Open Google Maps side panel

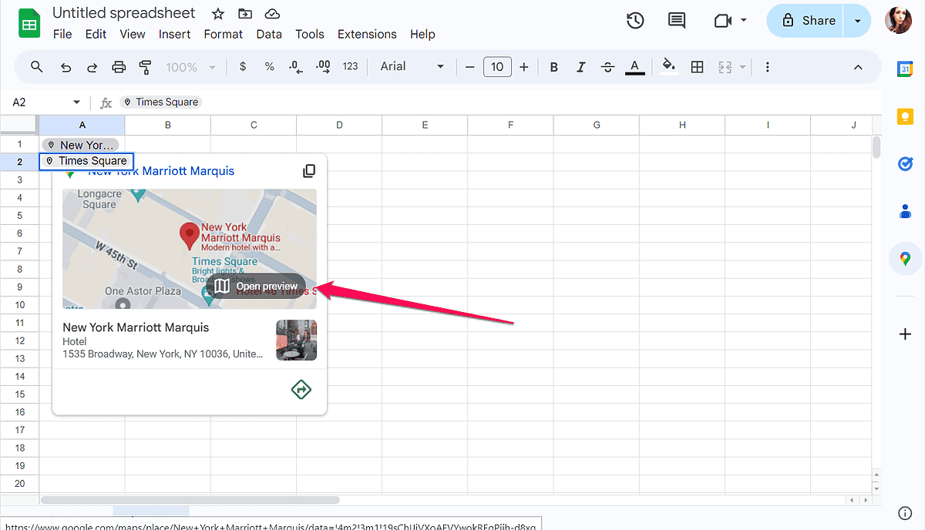(904, 259)
